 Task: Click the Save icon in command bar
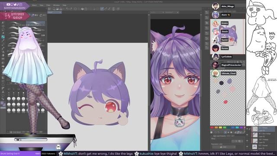pyautogui.click(x=61, y=9)
